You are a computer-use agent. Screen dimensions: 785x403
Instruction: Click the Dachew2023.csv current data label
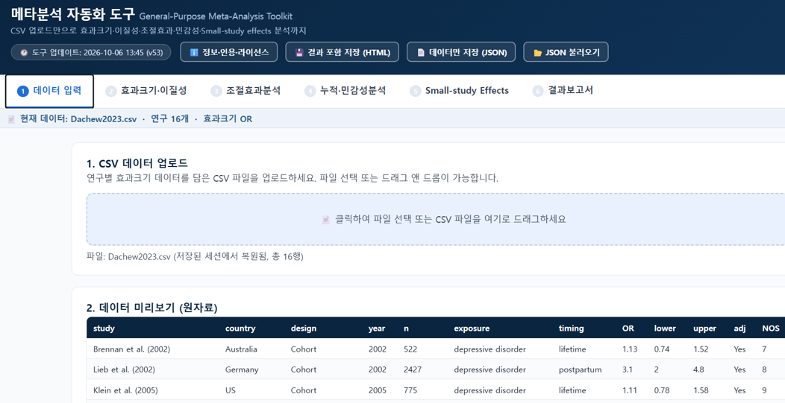pos(78,119)
